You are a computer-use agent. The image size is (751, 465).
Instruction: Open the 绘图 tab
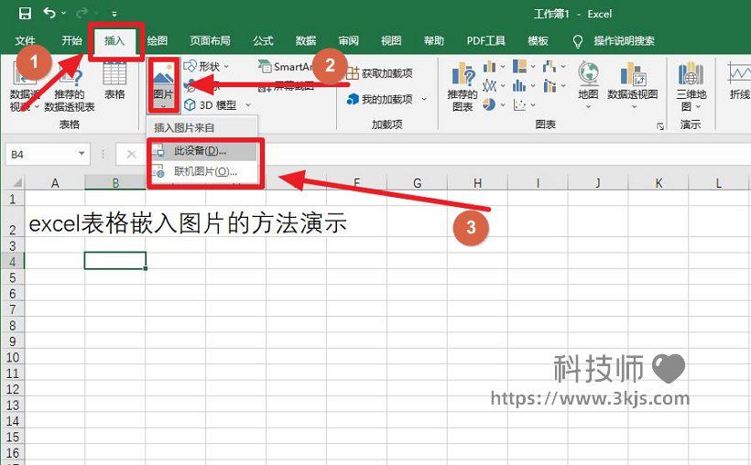[x=158, y=40]
